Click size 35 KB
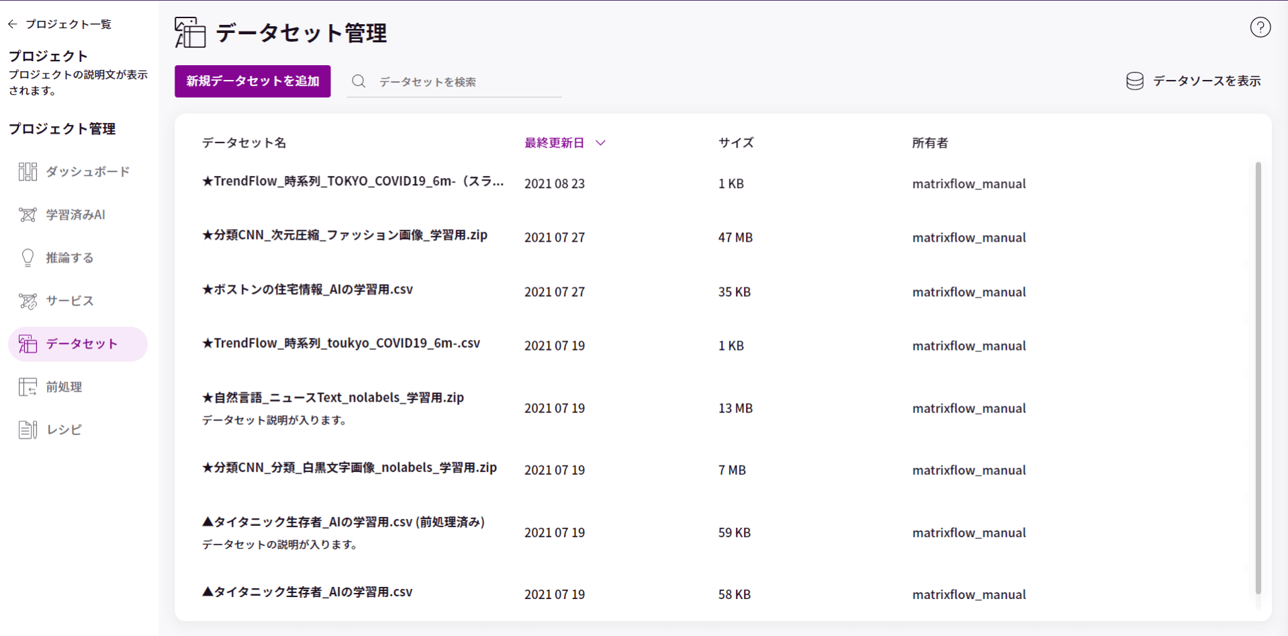 click(x=734, y=292)
